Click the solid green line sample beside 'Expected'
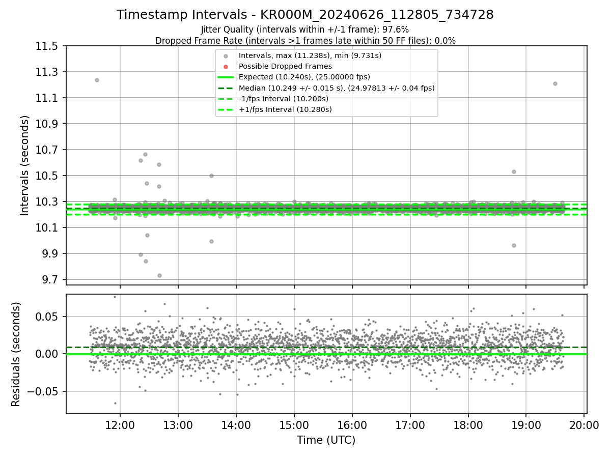 (226, 77)
